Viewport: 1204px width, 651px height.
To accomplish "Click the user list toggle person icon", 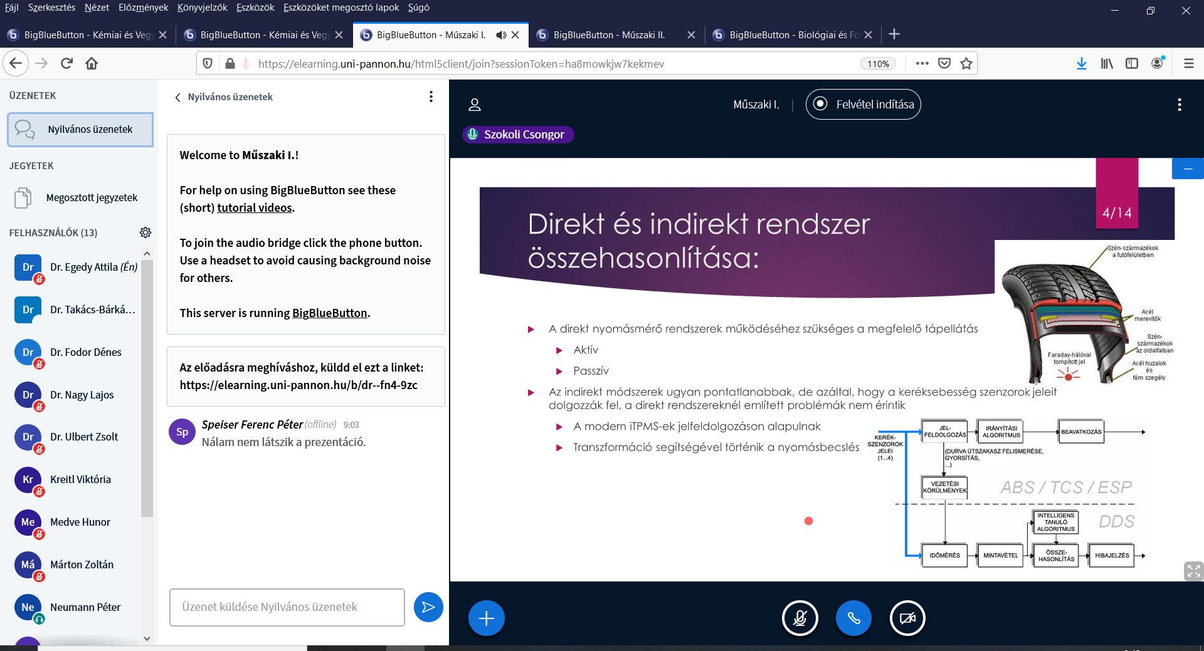I will click(x=475, y=105).
